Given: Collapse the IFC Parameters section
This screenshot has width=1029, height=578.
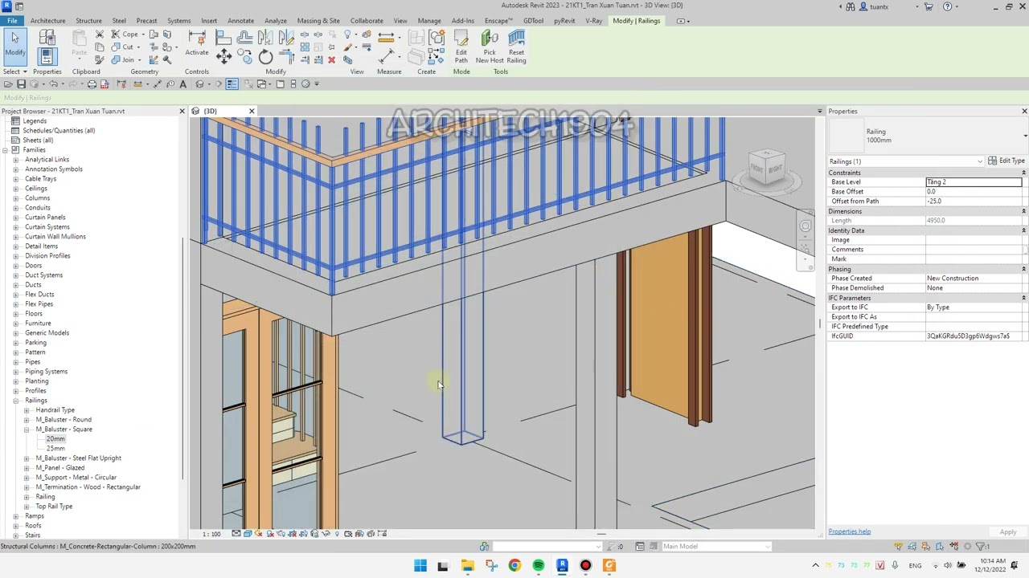Looking at the screenshot, I should [x=1023, y=298].
